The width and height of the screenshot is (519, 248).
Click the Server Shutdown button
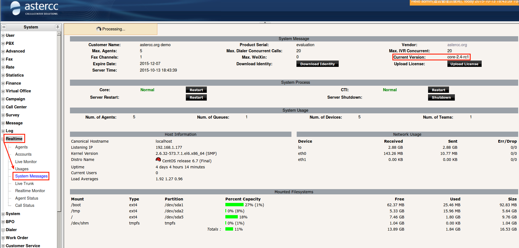tap(441, 98)
